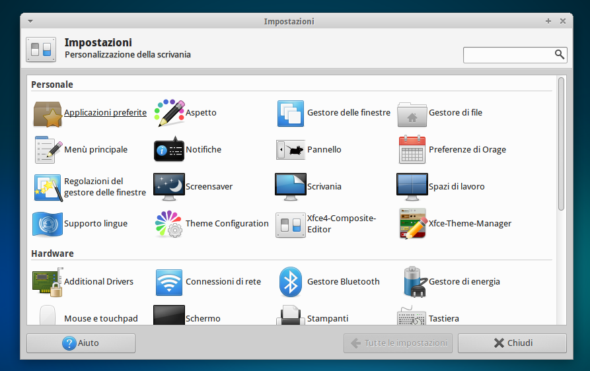Click the Gestore delle finestre label
Screen dimensions: 590x371
click(x=349, y=112)
